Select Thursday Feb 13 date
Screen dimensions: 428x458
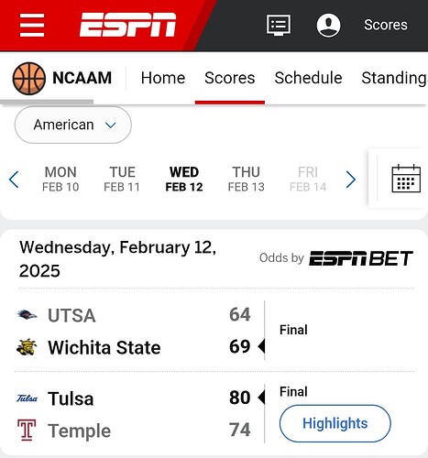[247, 179]
